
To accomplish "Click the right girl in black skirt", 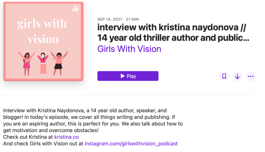I will coord(59,63).
